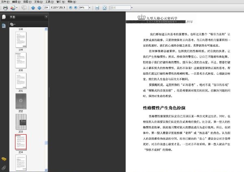244x172 pixels.
Task: Select the dark gray page 201 thumbnail
Action: point(21,101)
